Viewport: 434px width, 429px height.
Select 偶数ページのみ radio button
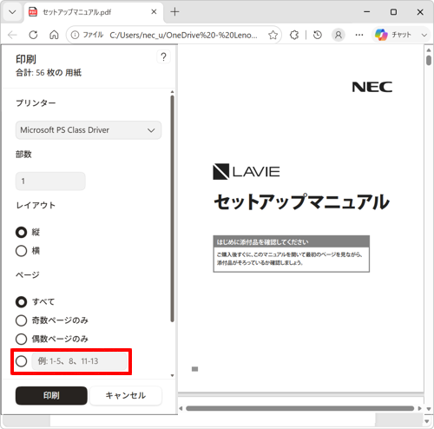(x=21, y=339)
